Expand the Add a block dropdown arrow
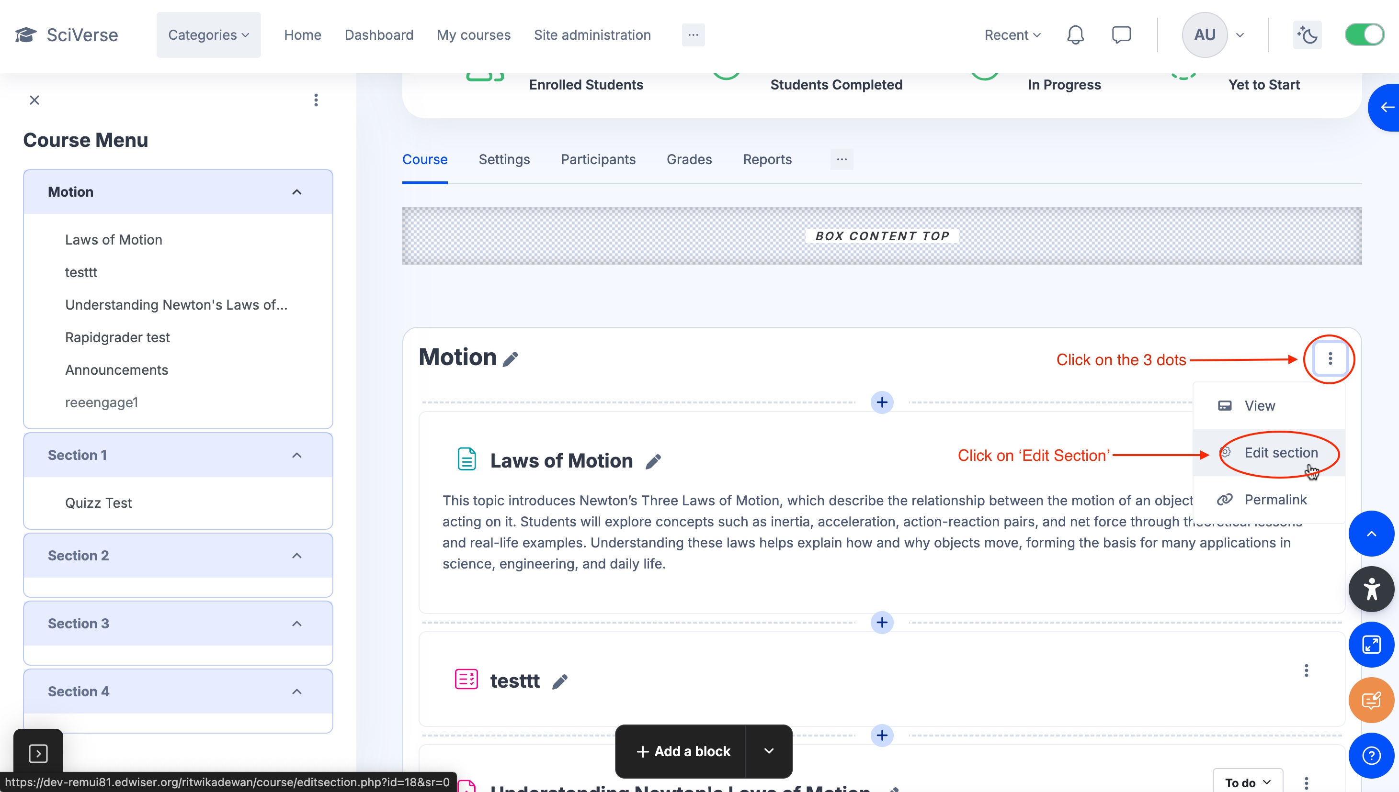The width and height of the screenshot is (1399, 792). (x=769, y=751)
